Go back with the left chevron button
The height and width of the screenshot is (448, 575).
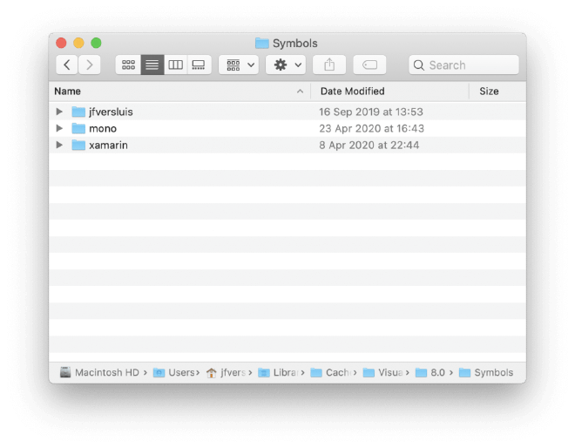pyautogui.click(x=67, y=65)
